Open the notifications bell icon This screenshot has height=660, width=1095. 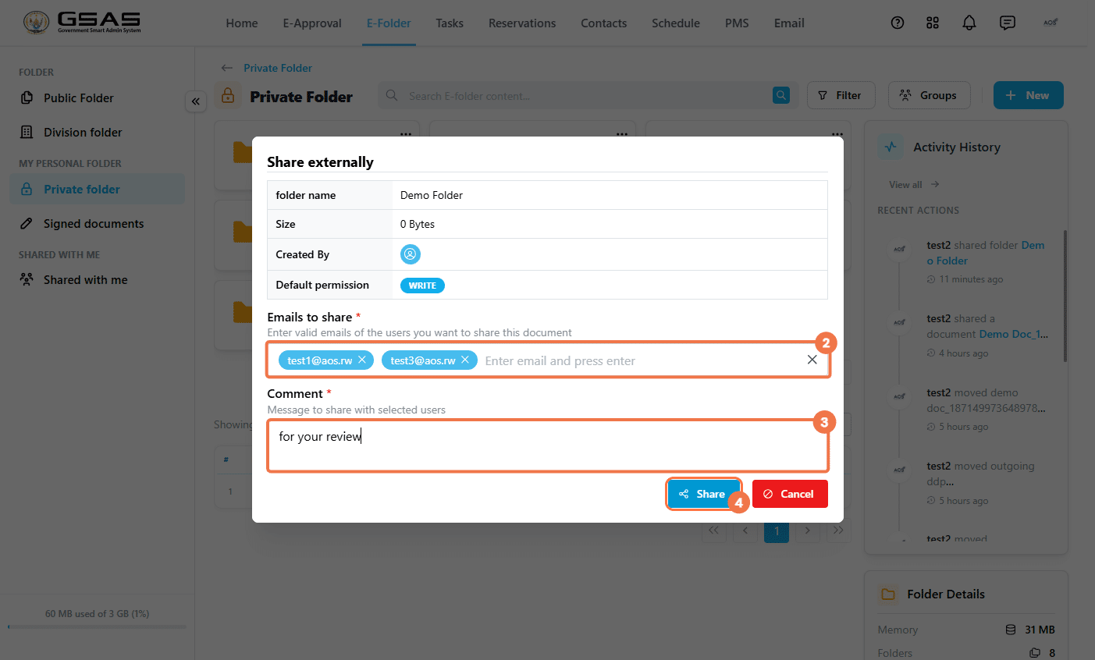pos(969,23)
